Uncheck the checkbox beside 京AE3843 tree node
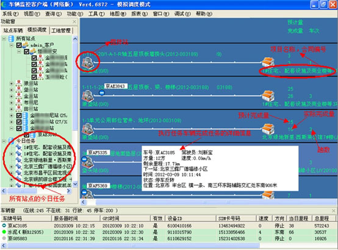Viewport: 338px width, 250px height. tap(26, 135)
